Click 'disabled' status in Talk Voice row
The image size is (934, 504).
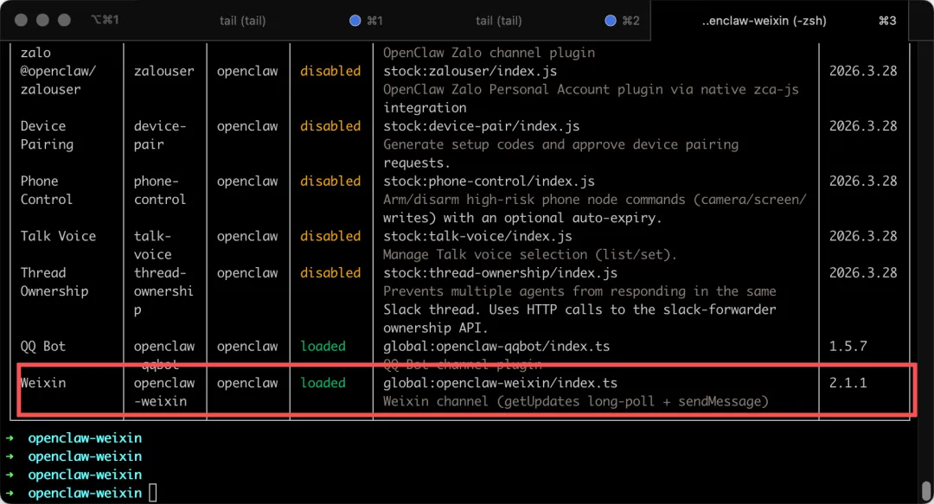click(x=330, y=236)
